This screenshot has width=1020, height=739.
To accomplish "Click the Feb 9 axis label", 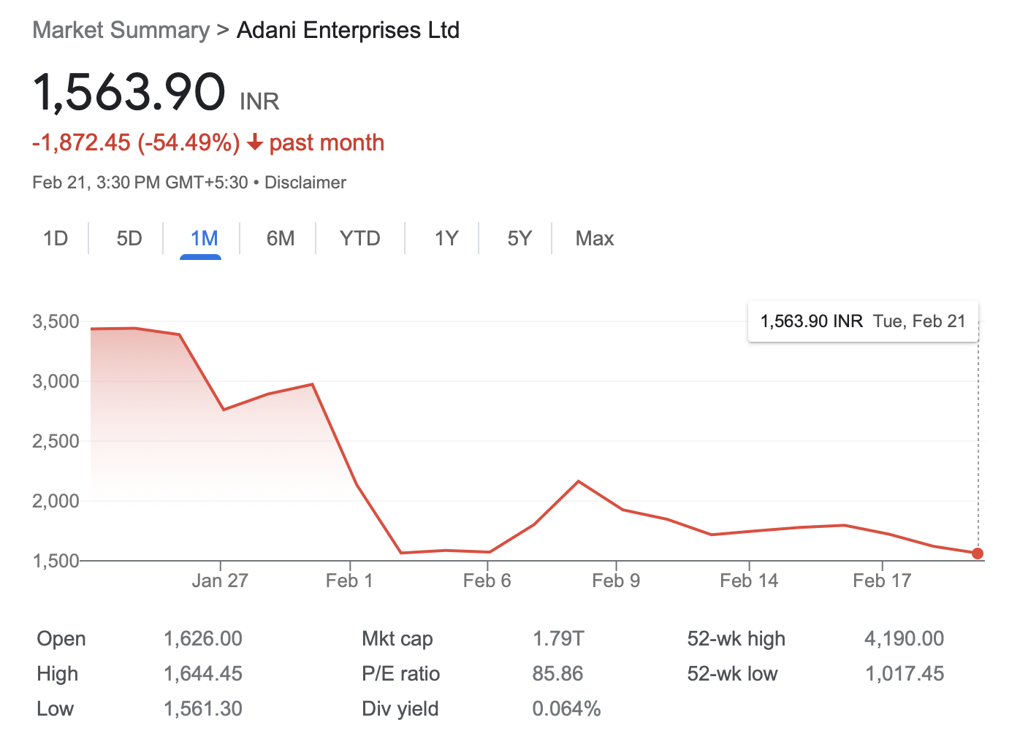I will [x=616, y=581].
